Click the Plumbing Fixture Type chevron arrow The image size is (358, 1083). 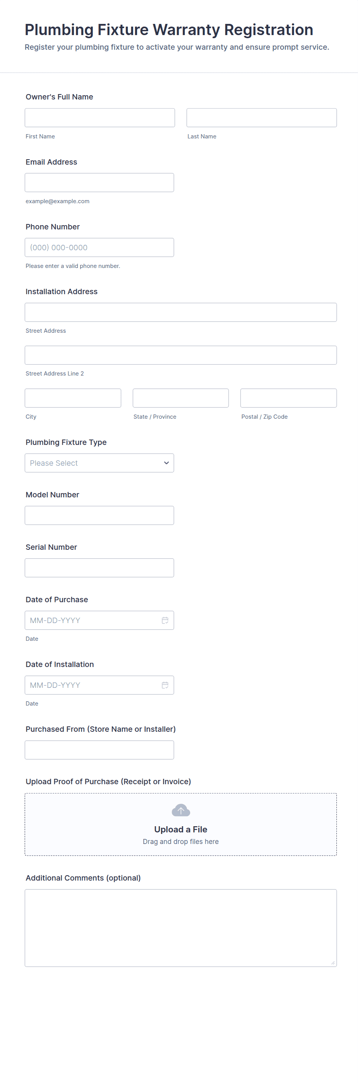tap(166, 463)
